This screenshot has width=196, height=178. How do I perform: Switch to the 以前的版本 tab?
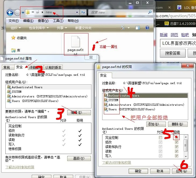[x=54, y=67]
